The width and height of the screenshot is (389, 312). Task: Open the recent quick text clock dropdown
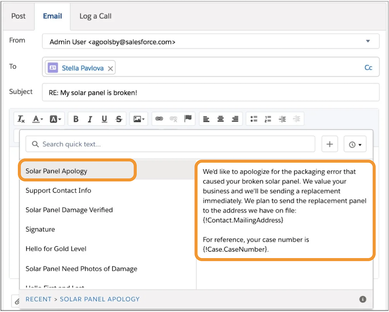[x=355, y=145]
